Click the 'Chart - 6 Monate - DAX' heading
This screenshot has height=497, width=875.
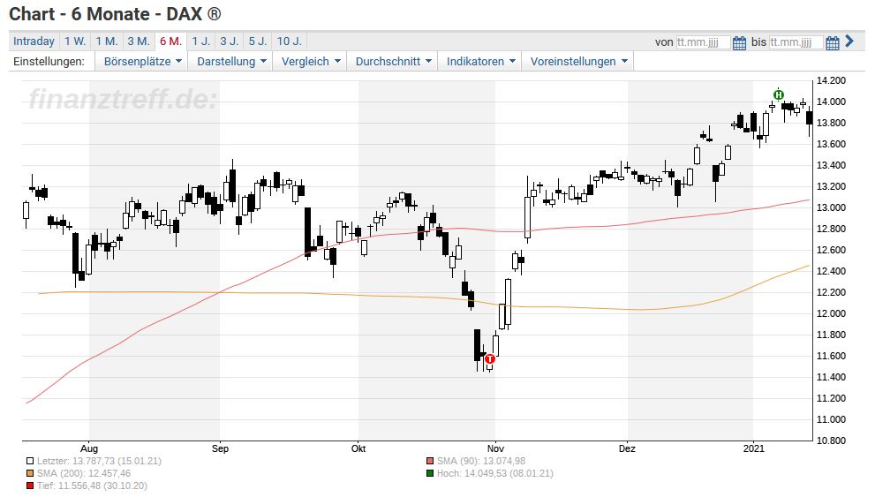pos(115,14)
